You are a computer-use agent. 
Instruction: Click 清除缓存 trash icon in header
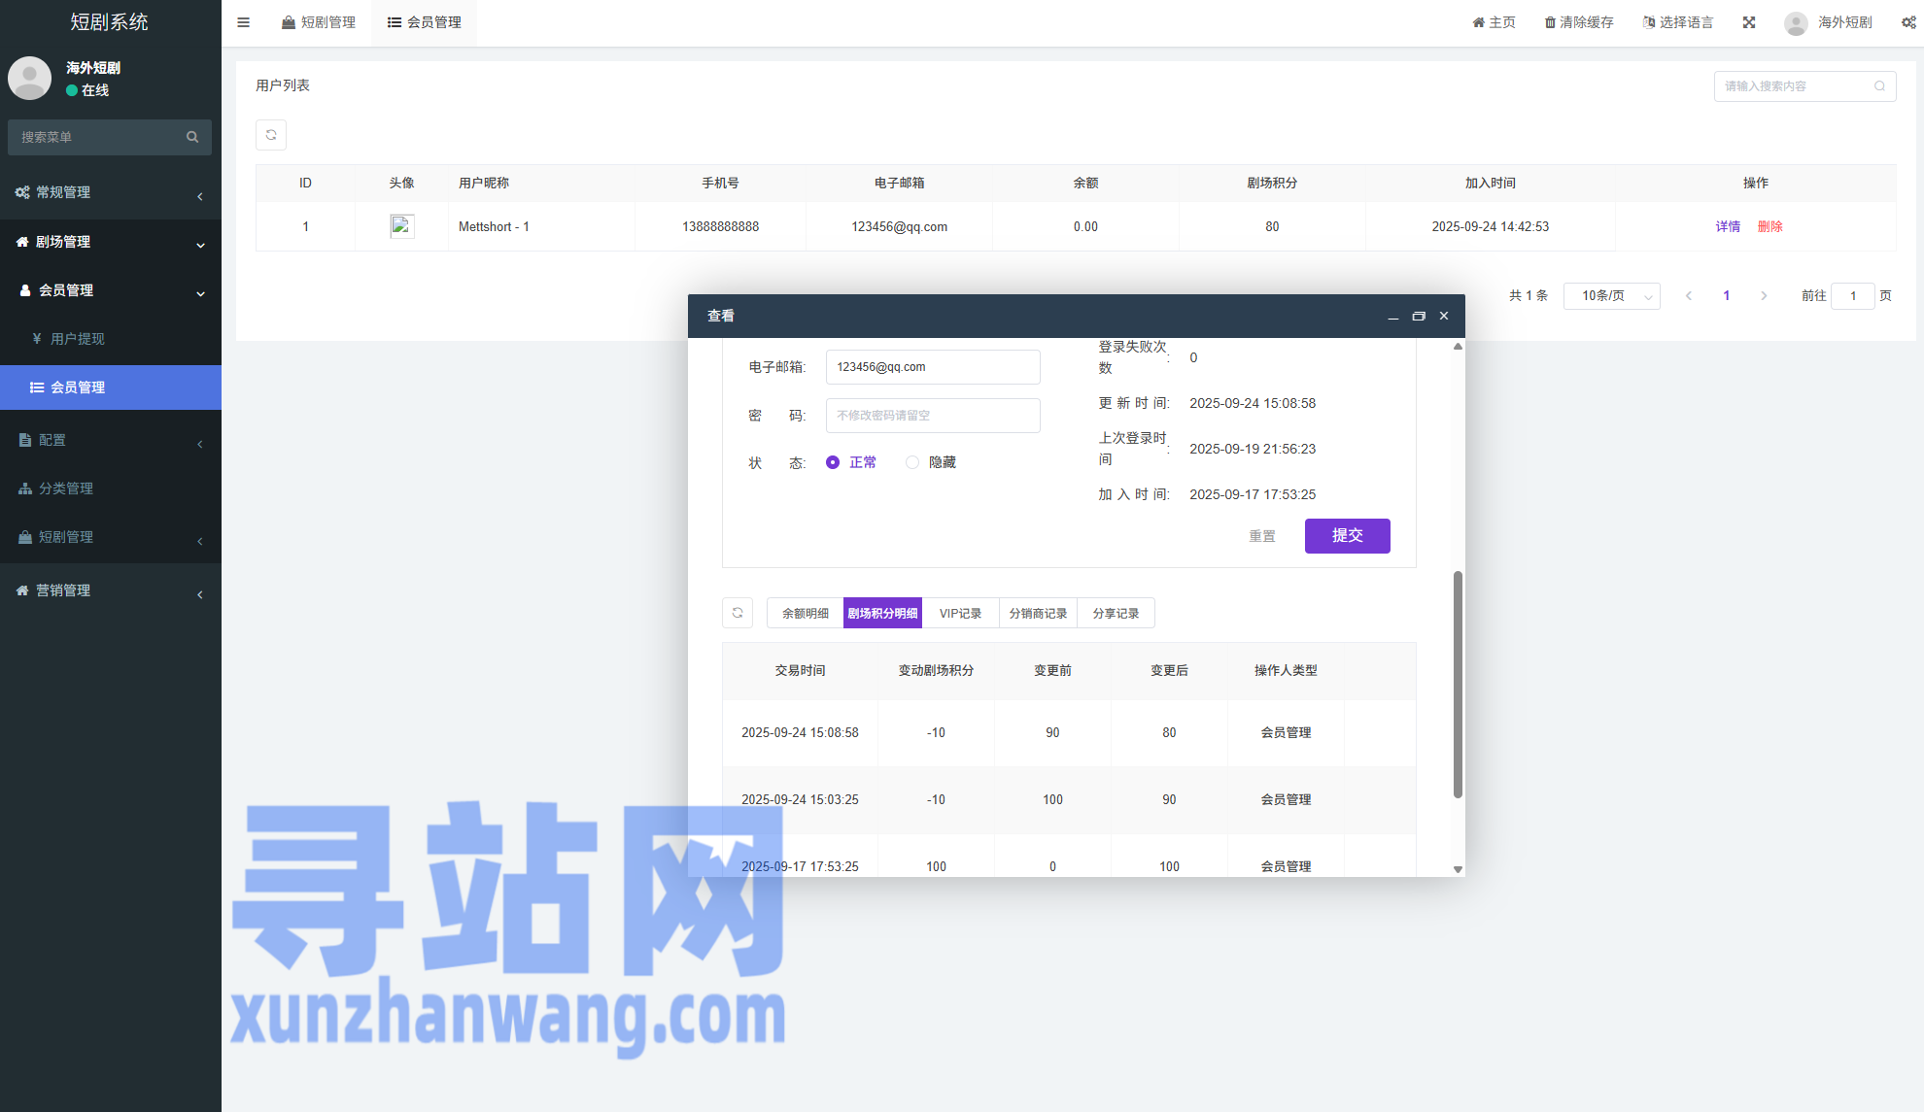coord(1550,22)
